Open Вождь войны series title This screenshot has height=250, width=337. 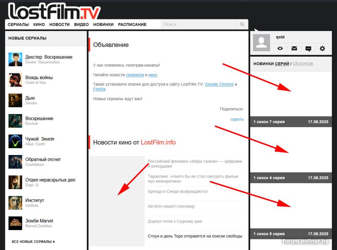[x=39, y=77]
